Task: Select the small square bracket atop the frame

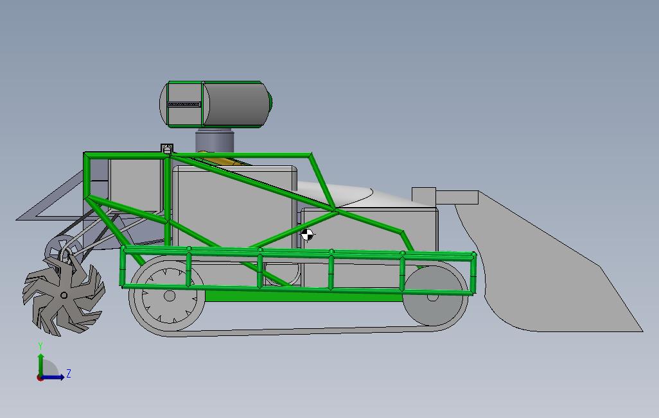Action: pos(167,149)
